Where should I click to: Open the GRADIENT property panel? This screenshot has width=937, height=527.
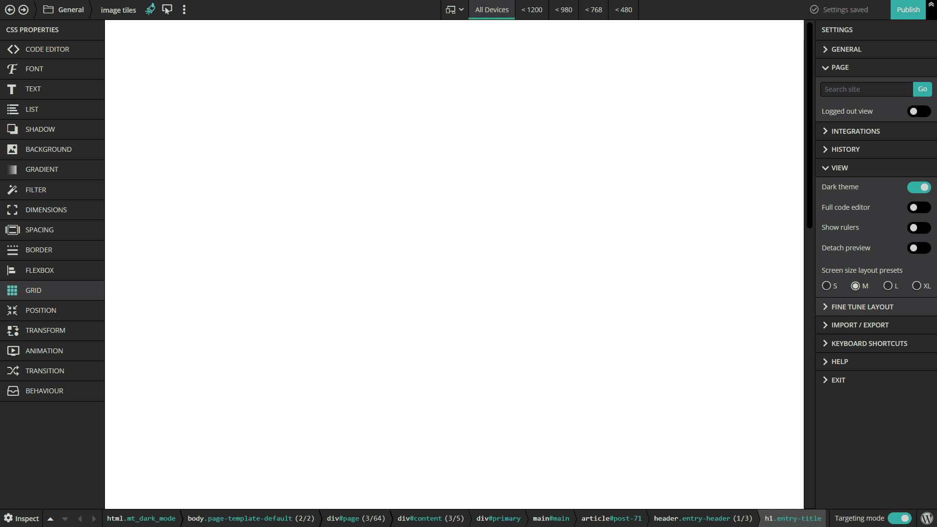coord(52,169)
